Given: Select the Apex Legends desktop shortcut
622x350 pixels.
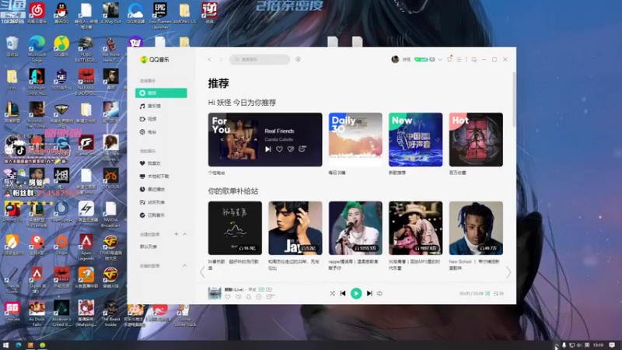Looking at the screenshot, I should click(x=86, y=247).
